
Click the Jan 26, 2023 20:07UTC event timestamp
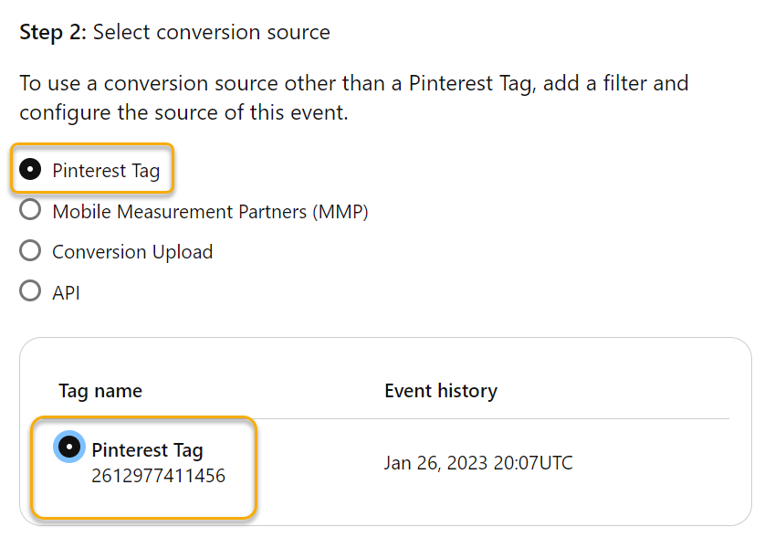pos(478,463)
